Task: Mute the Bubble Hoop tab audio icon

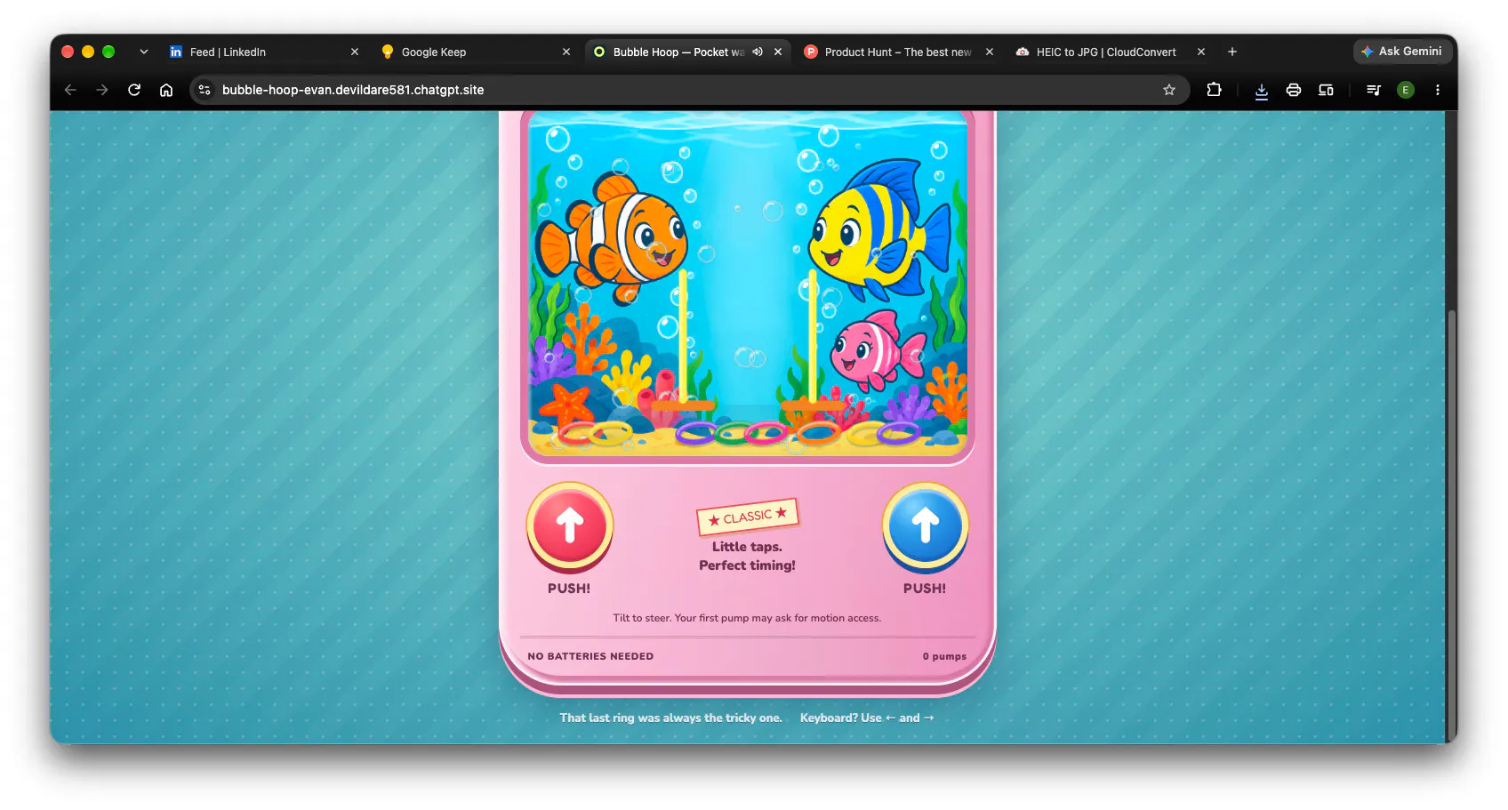Action: coord(758,52)
